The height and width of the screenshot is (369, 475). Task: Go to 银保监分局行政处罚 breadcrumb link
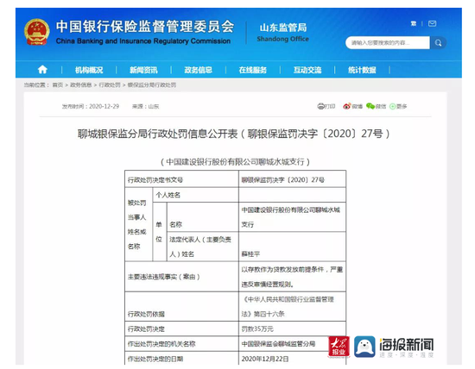click(152, 85)
